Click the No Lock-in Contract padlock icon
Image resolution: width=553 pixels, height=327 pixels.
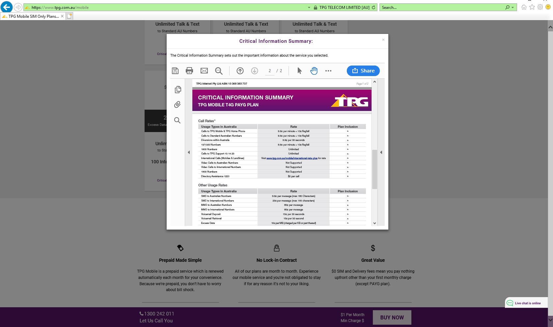coord(277,248)
